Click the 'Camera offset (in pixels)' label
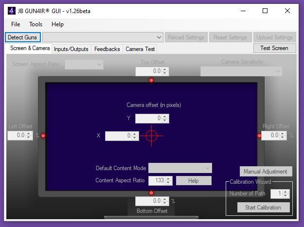304x227 pixels. [154, 105]
